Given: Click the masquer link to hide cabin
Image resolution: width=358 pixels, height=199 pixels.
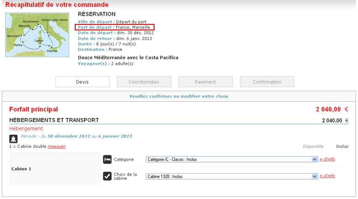Looking at the screenshot, I should pos(57,146).
